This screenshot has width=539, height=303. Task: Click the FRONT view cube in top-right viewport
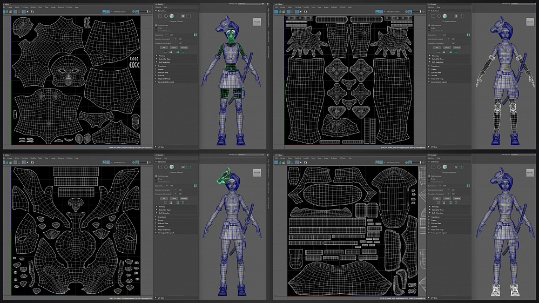(x=530, y=22)
